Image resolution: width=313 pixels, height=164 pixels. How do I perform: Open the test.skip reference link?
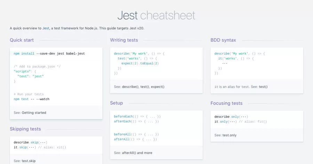(29, 161)
